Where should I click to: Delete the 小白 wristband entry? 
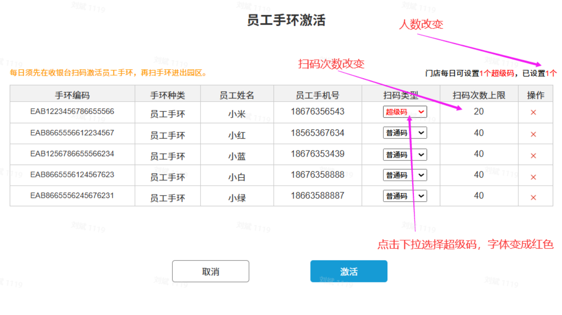[533, 177]
